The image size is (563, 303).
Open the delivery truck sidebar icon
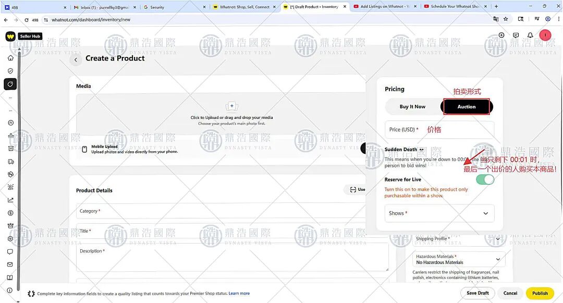10,162
